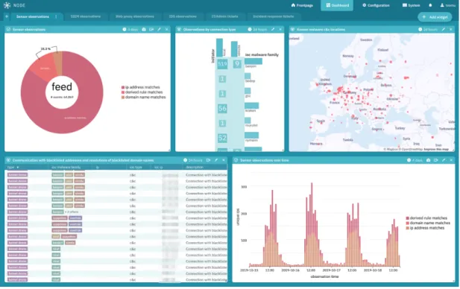Toggle ip address matches in bar chart legend
Screen dimensions: 460x289
coord(425,228)
